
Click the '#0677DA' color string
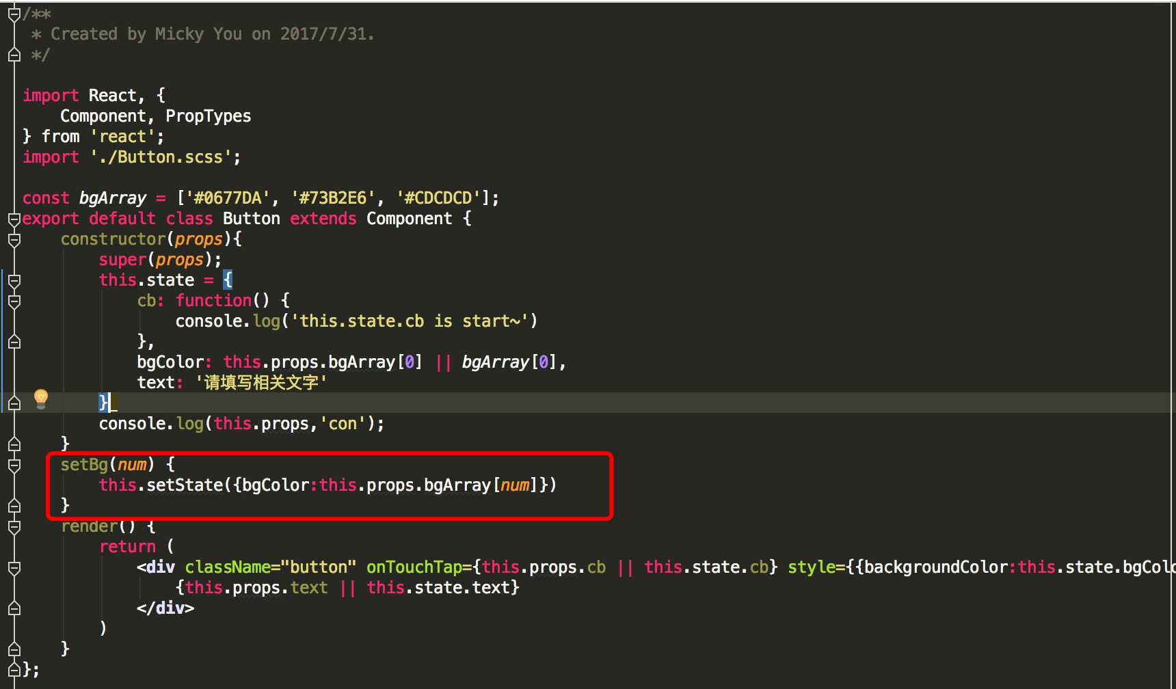pos(228,198)
